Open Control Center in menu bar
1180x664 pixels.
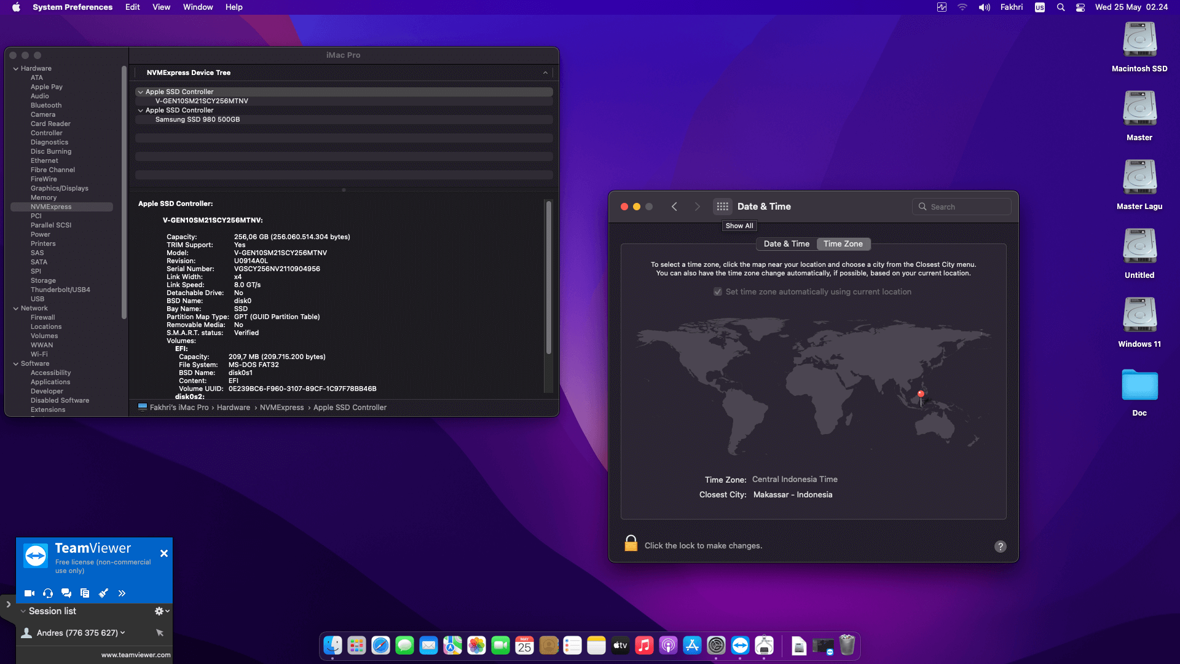[1080, 7]
